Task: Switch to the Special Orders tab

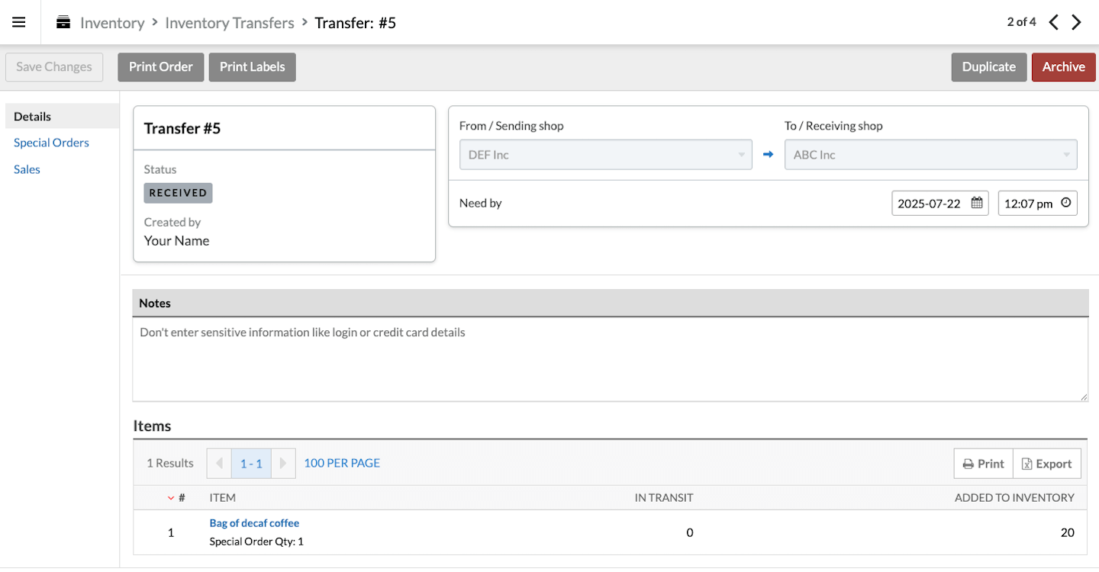Action: 51,143
